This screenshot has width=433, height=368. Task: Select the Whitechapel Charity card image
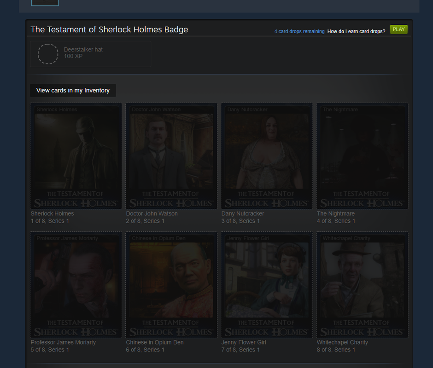[362, 285]
